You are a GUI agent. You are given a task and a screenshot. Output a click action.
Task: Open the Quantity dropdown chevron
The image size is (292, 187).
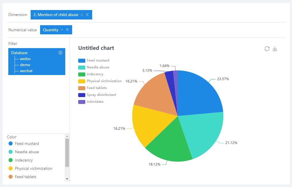coord(62,30)
